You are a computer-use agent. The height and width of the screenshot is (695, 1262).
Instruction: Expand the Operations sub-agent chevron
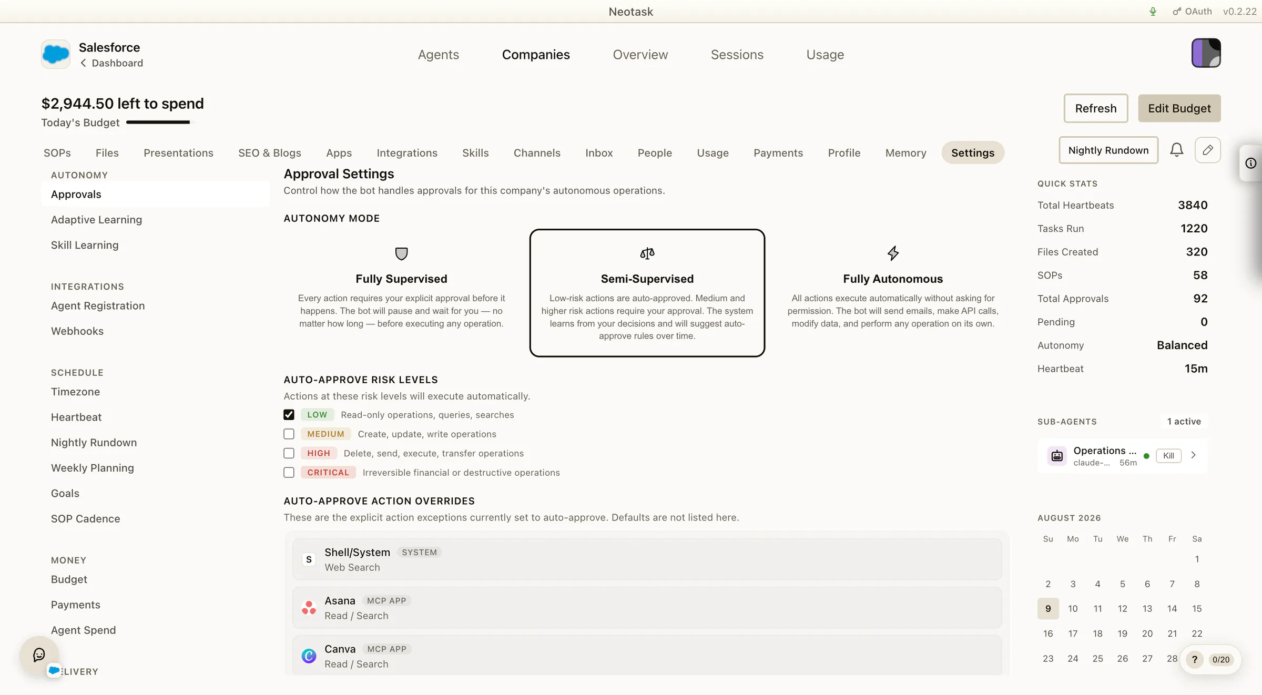pyautogui.click(x=1194, y=455)
